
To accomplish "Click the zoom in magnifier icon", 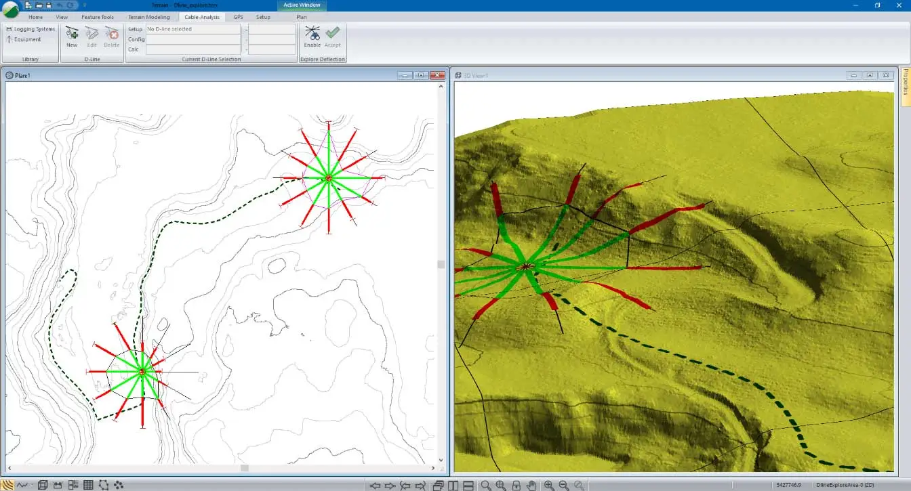I will pyautogui.click(x=548, y=485).
